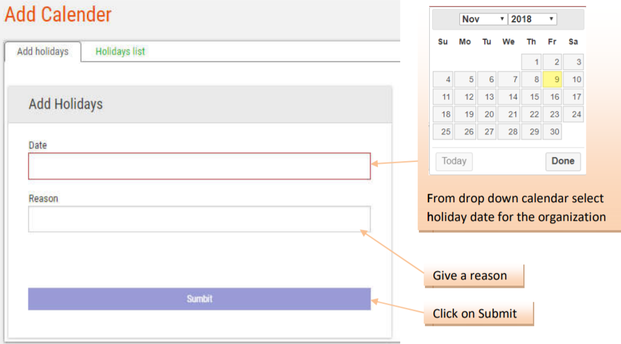Click the Date input field

point(199,166)
